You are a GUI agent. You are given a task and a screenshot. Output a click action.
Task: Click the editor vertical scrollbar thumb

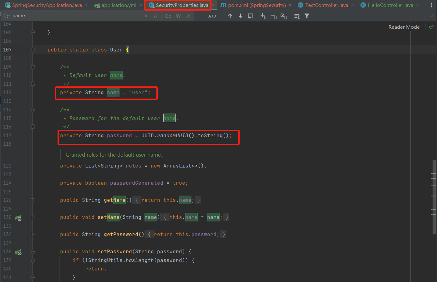coord(434,197)
